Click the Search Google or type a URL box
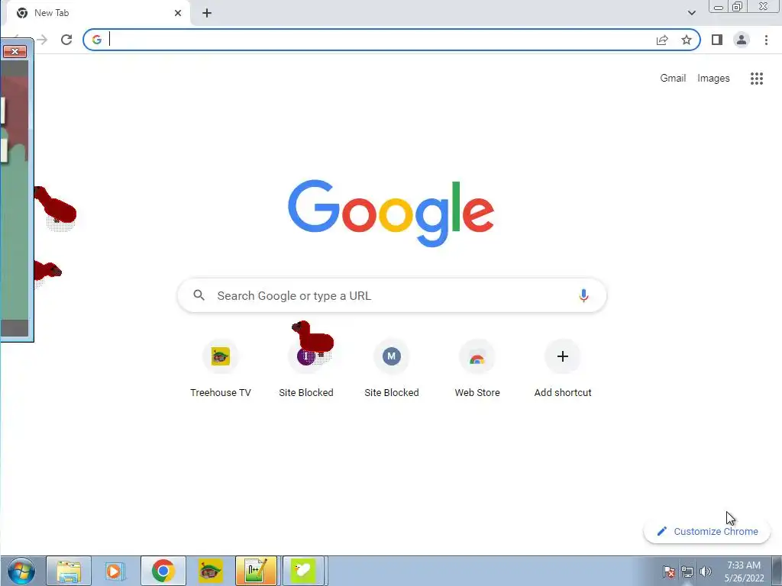The height and width of the screenshot is (586, 782). click(x=392, y=295)
